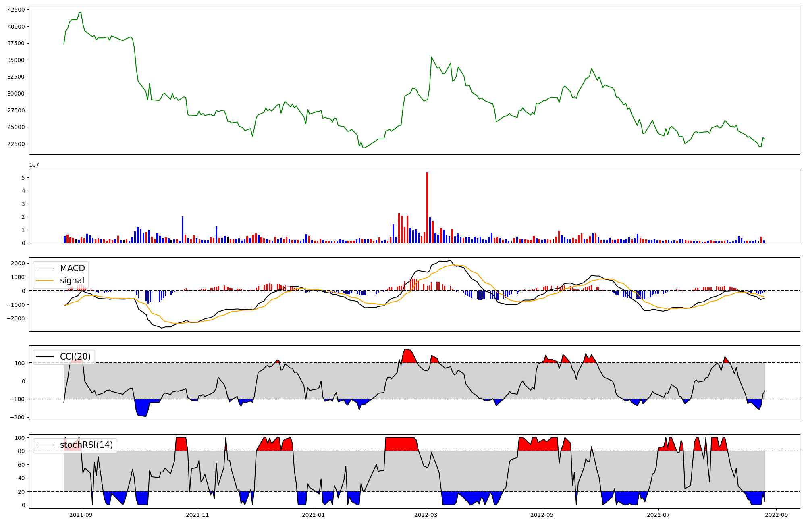Click the -200 CCI axis label
Image resolution: width=806 pixels, height=524 pixels.
click(x=18, y=417)
